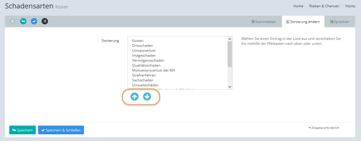The height and width of the screenshot is (141, 361).
Task: Open the Sortierung ändern tab
Action: (303, 22)
